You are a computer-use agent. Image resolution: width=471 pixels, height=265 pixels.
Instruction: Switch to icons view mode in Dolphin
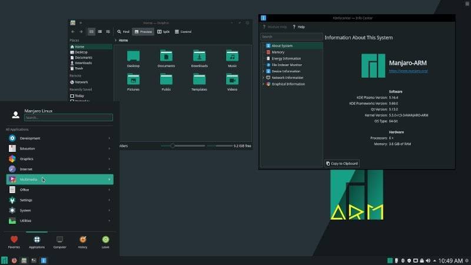point(91,31)
